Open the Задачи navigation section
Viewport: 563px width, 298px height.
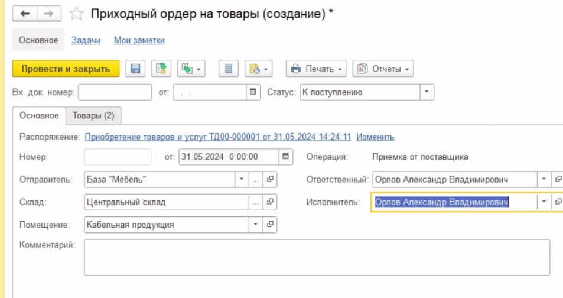click(86, 40)
